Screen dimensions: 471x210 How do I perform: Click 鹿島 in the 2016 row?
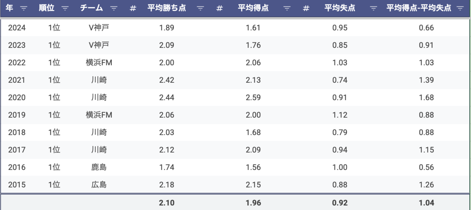tap(99, 167)
